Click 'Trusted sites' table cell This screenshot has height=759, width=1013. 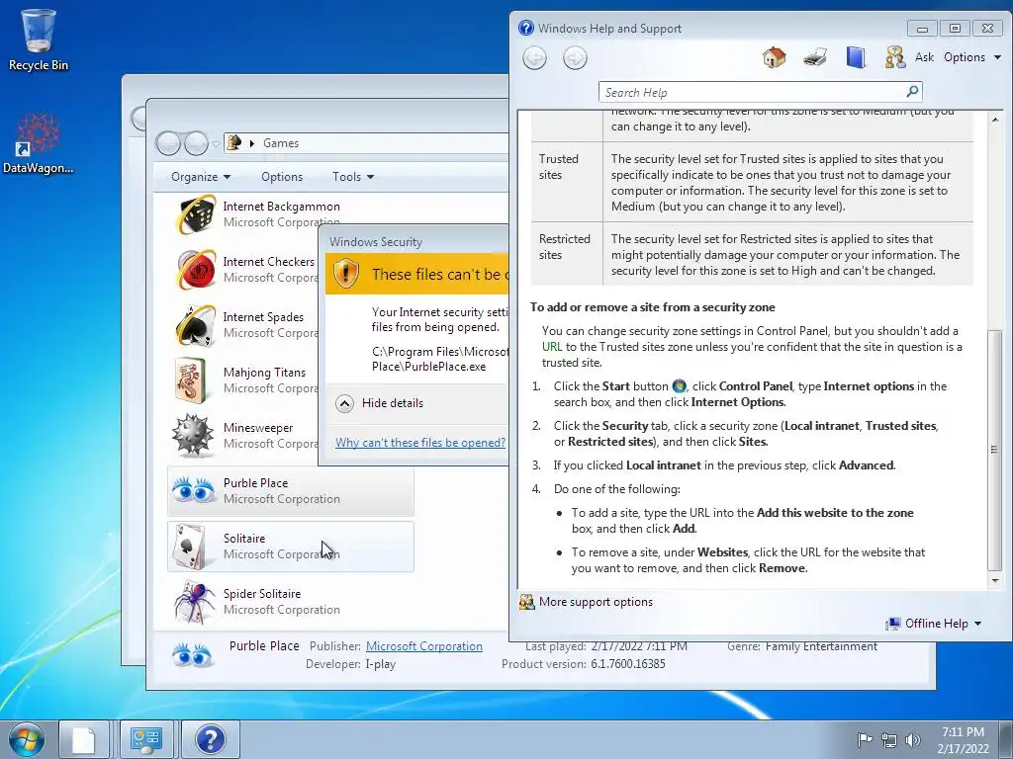567,182
